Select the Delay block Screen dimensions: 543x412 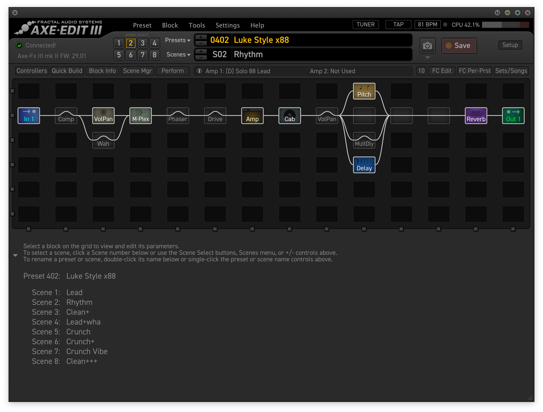pos(364,165)
